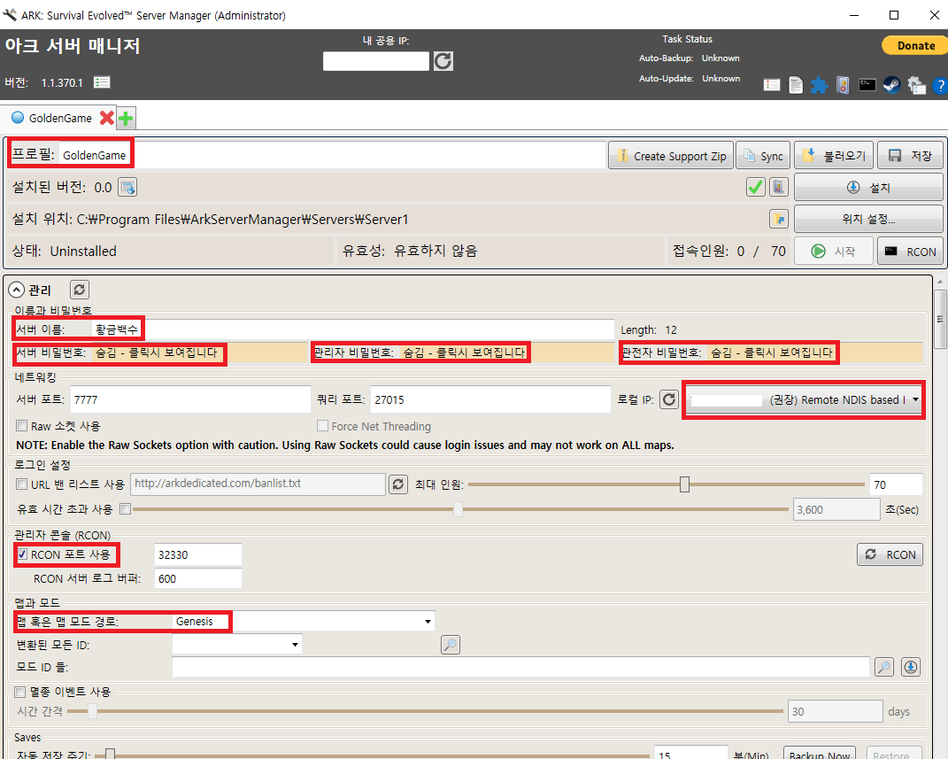
Task: Click the 자동 저장 주기 slider handle
Action: tap(110, 755)
